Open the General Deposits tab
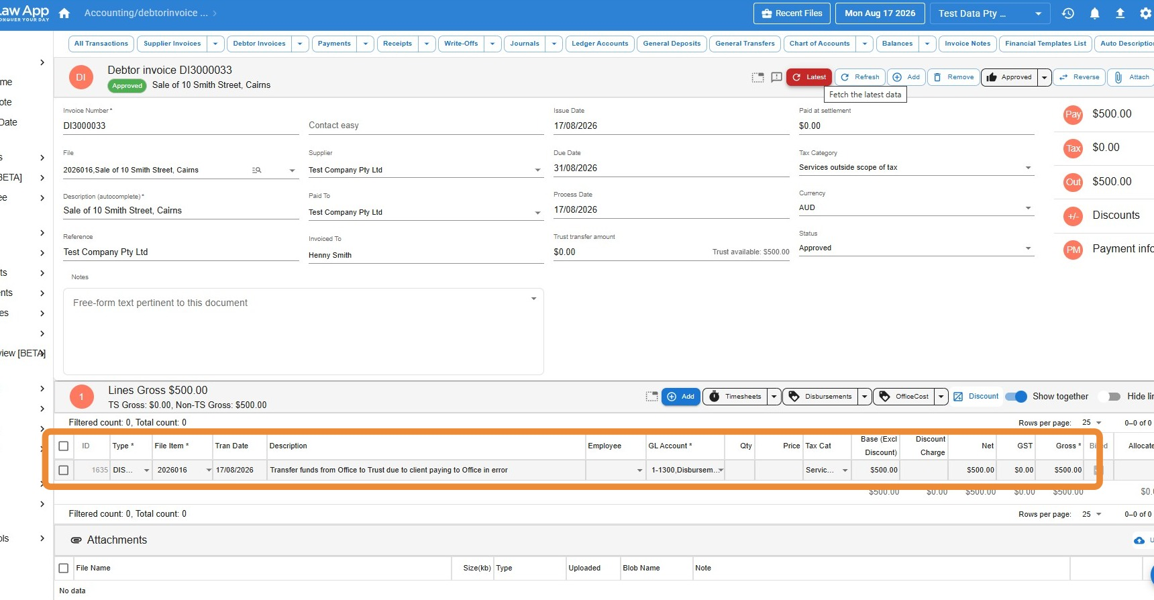Viewport: 1154px width, 600px height. [672, 44]
